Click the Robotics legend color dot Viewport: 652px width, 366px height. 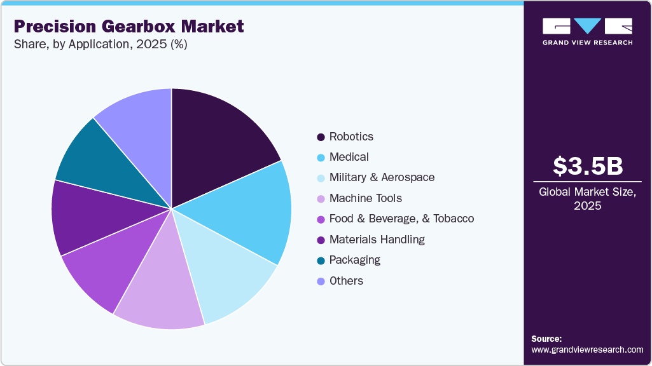(x=321, y=137)
